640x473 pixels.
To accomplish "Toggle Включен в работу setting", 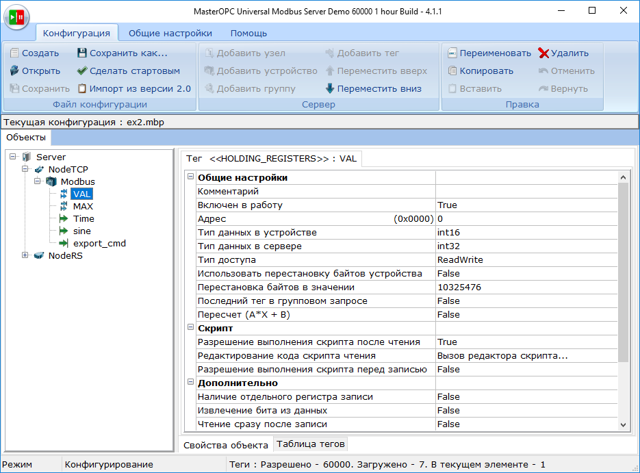I will coord(479,205).
